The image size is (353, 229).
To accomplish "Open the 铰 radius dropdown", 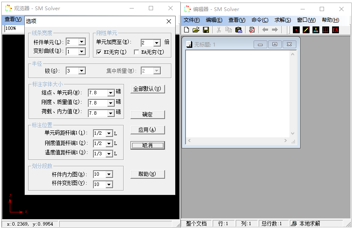I will point(82,71).
